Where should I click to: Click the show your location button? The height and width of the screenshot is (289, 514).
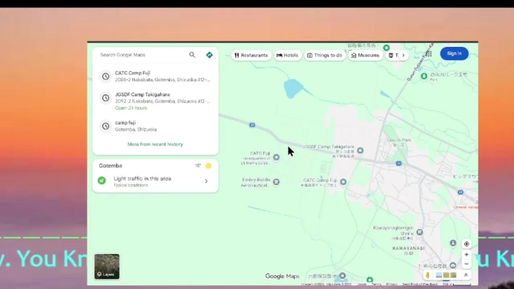point(466,244)
